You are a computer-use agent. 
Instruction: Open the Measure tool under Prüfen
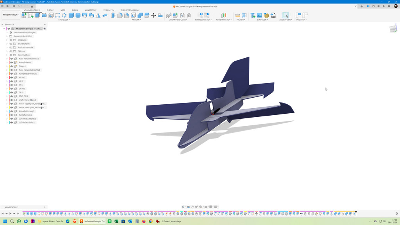(x=237, y=15)
